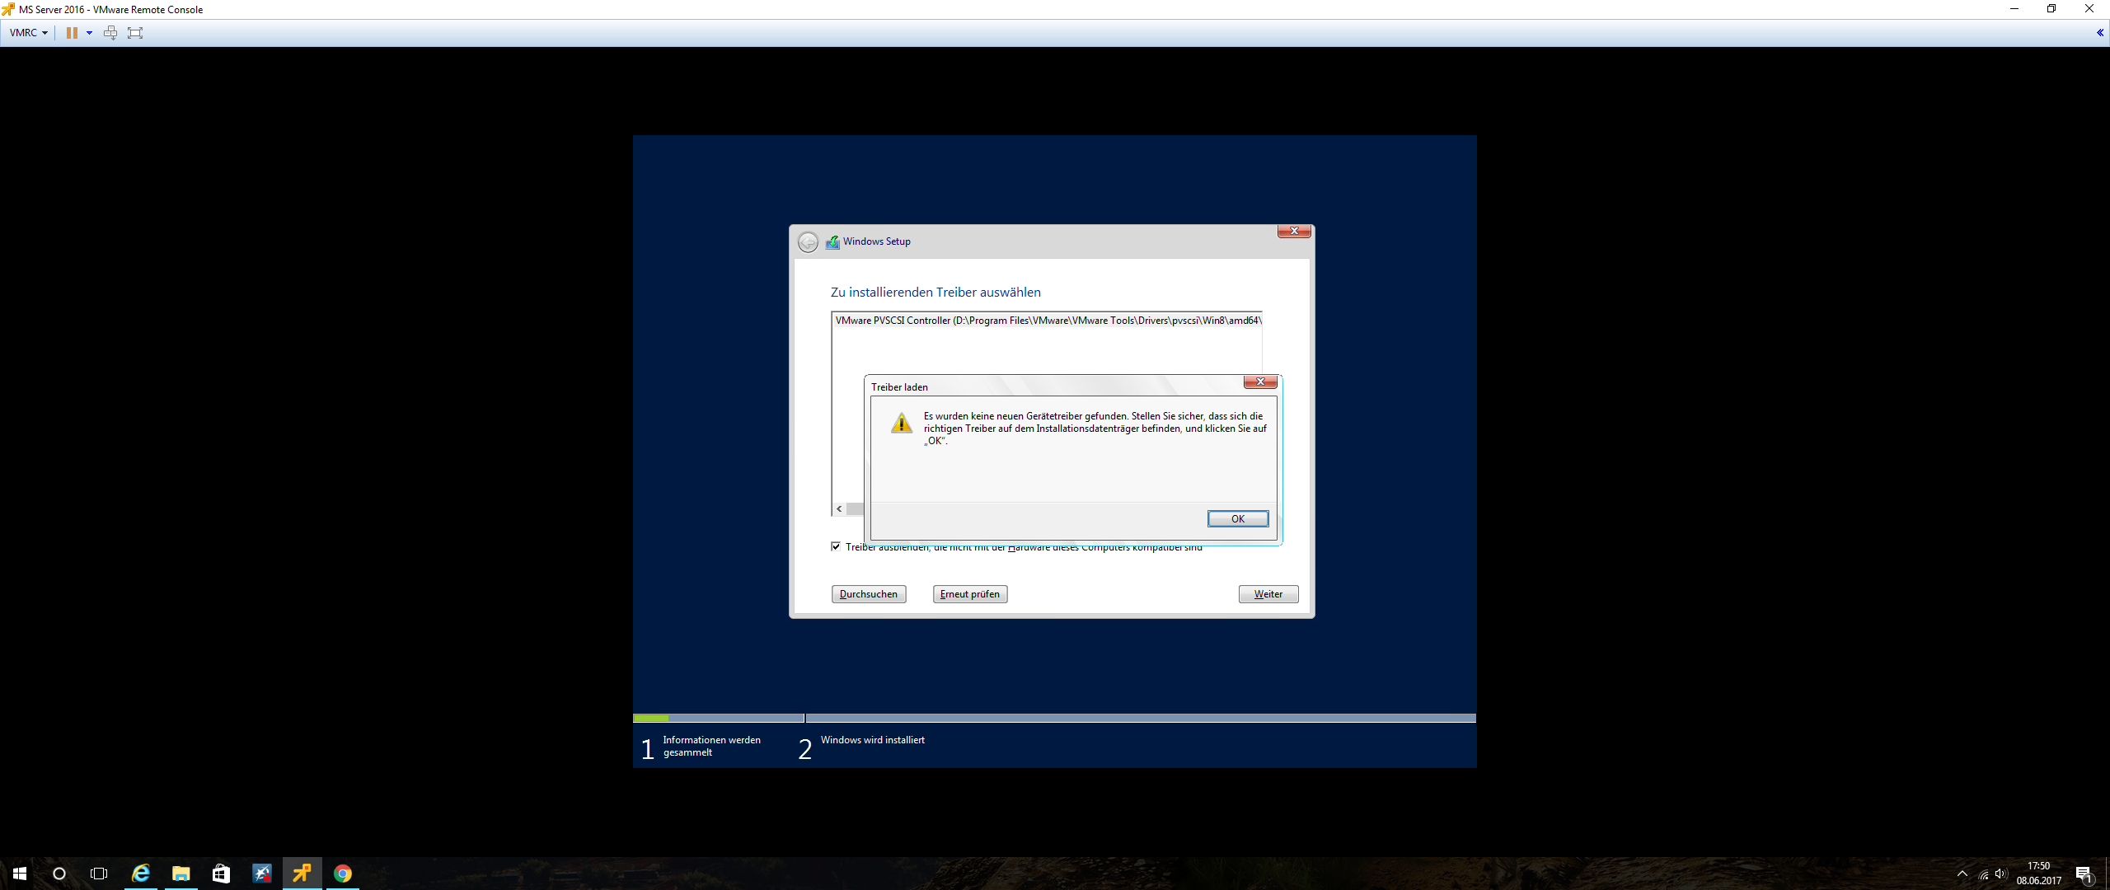This screenshot has height=890, width=2110.
Task: Pause the virtual machine
Action: click(x=72, y=33)
